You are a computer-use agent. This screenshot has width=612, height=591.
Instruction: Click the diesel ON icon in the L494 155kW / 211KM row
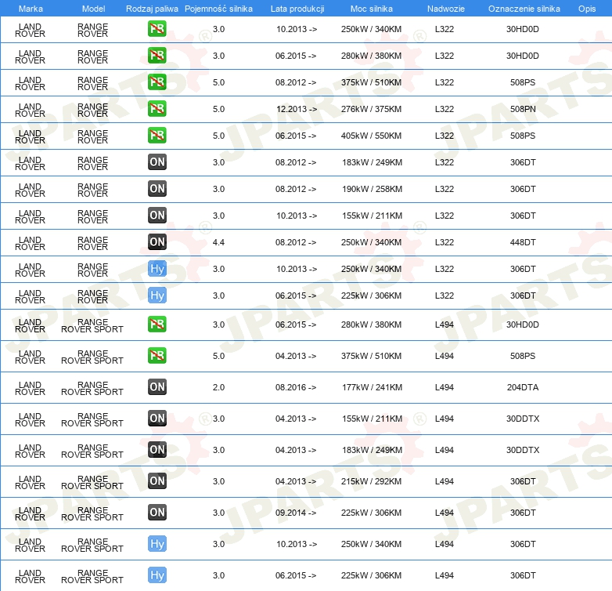(157, 419)
